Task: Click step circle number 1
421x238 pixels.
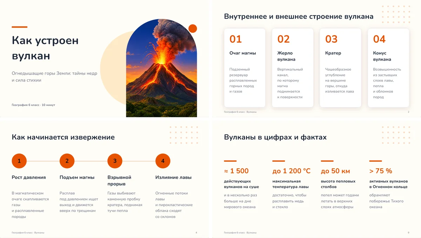Action: pos(19,161)
